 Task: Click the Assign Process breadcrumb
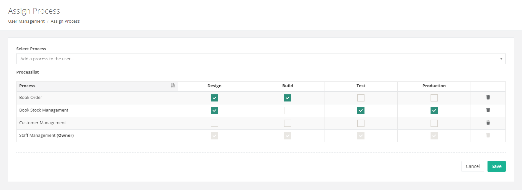[x=65, y=21]
